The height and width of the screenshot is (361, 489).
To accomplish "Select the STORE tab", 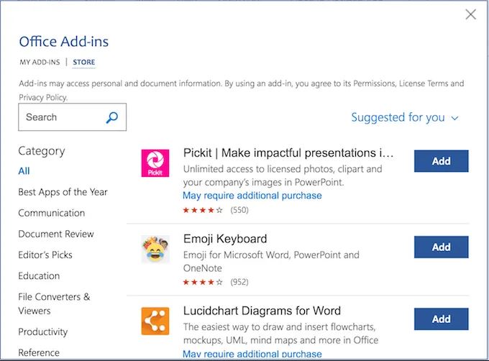I will [84, 63].
